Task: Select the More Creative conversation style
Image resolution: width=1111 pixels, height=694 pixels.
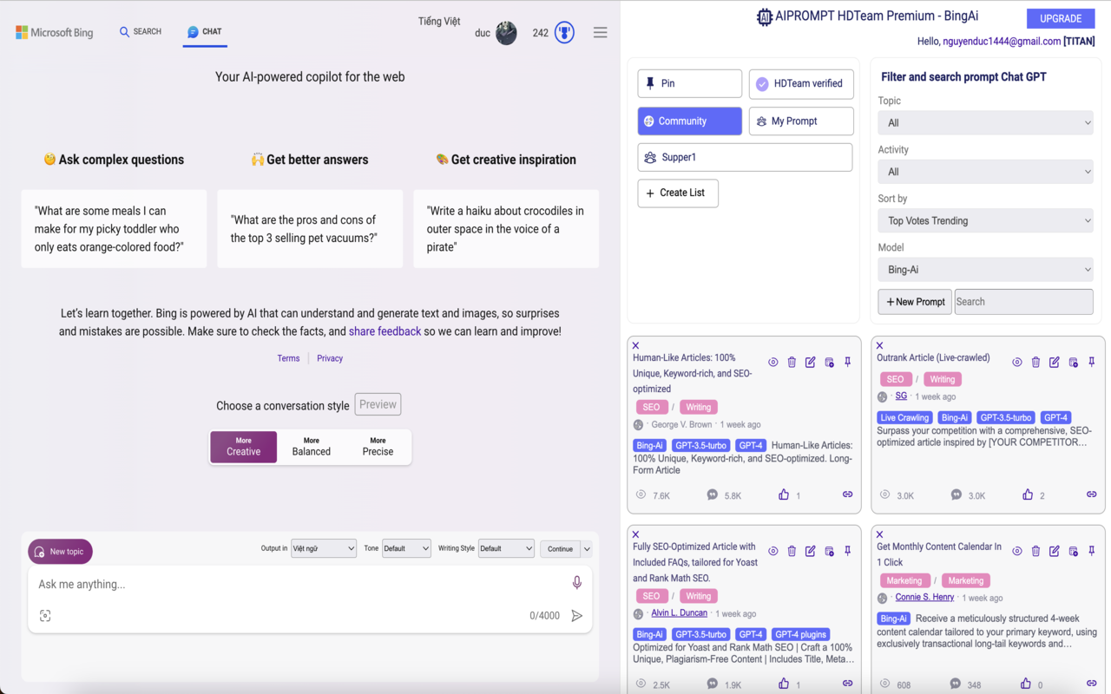Action: 243,447
